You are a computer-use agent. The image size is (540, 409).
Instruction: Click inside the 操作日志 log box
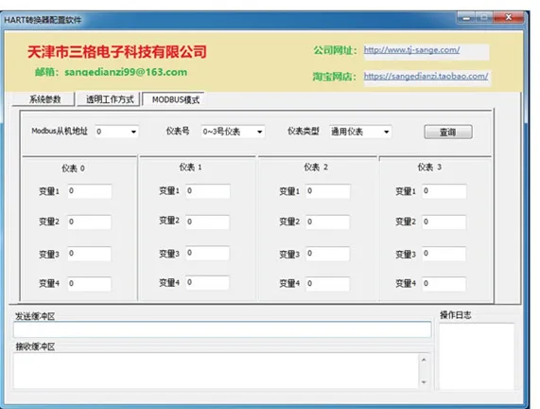coord(477,357)
